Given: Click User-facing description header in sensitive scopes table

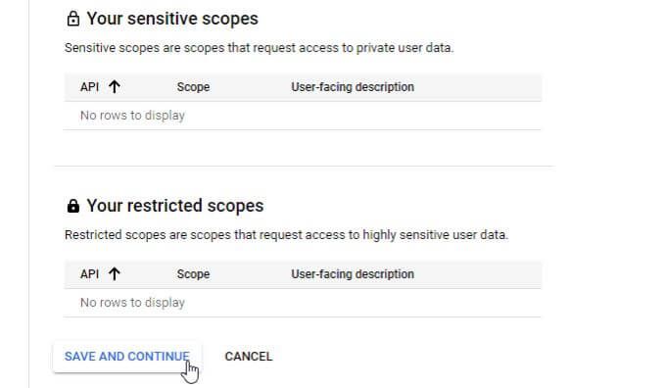Looking at the screenshot, I should tap(353, 86).
